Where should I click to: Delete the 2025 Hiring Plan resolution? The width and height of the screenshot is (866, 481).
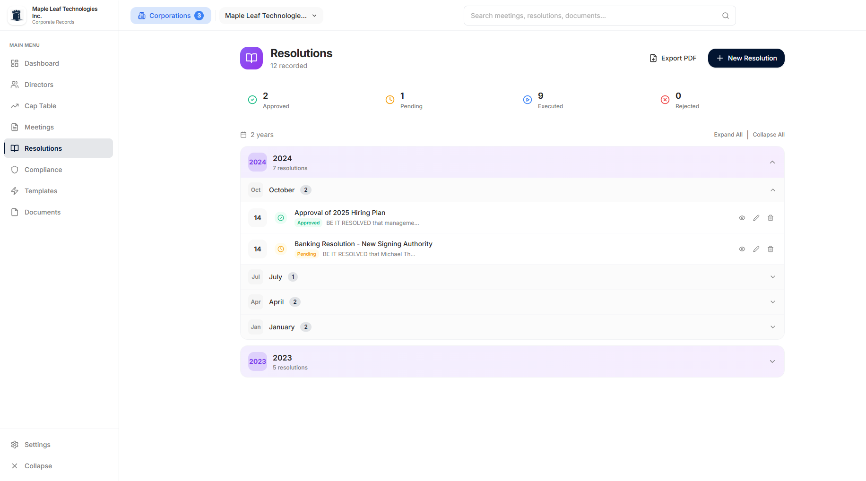tap(771, 218)
